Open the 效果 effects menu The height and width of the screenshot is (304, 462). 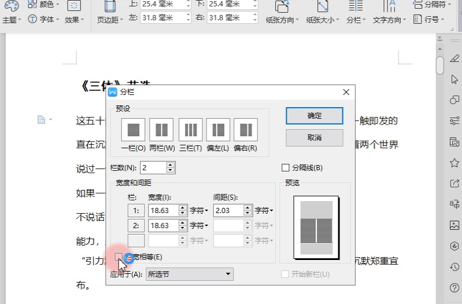pyautogui.click(x=74, y=12)
